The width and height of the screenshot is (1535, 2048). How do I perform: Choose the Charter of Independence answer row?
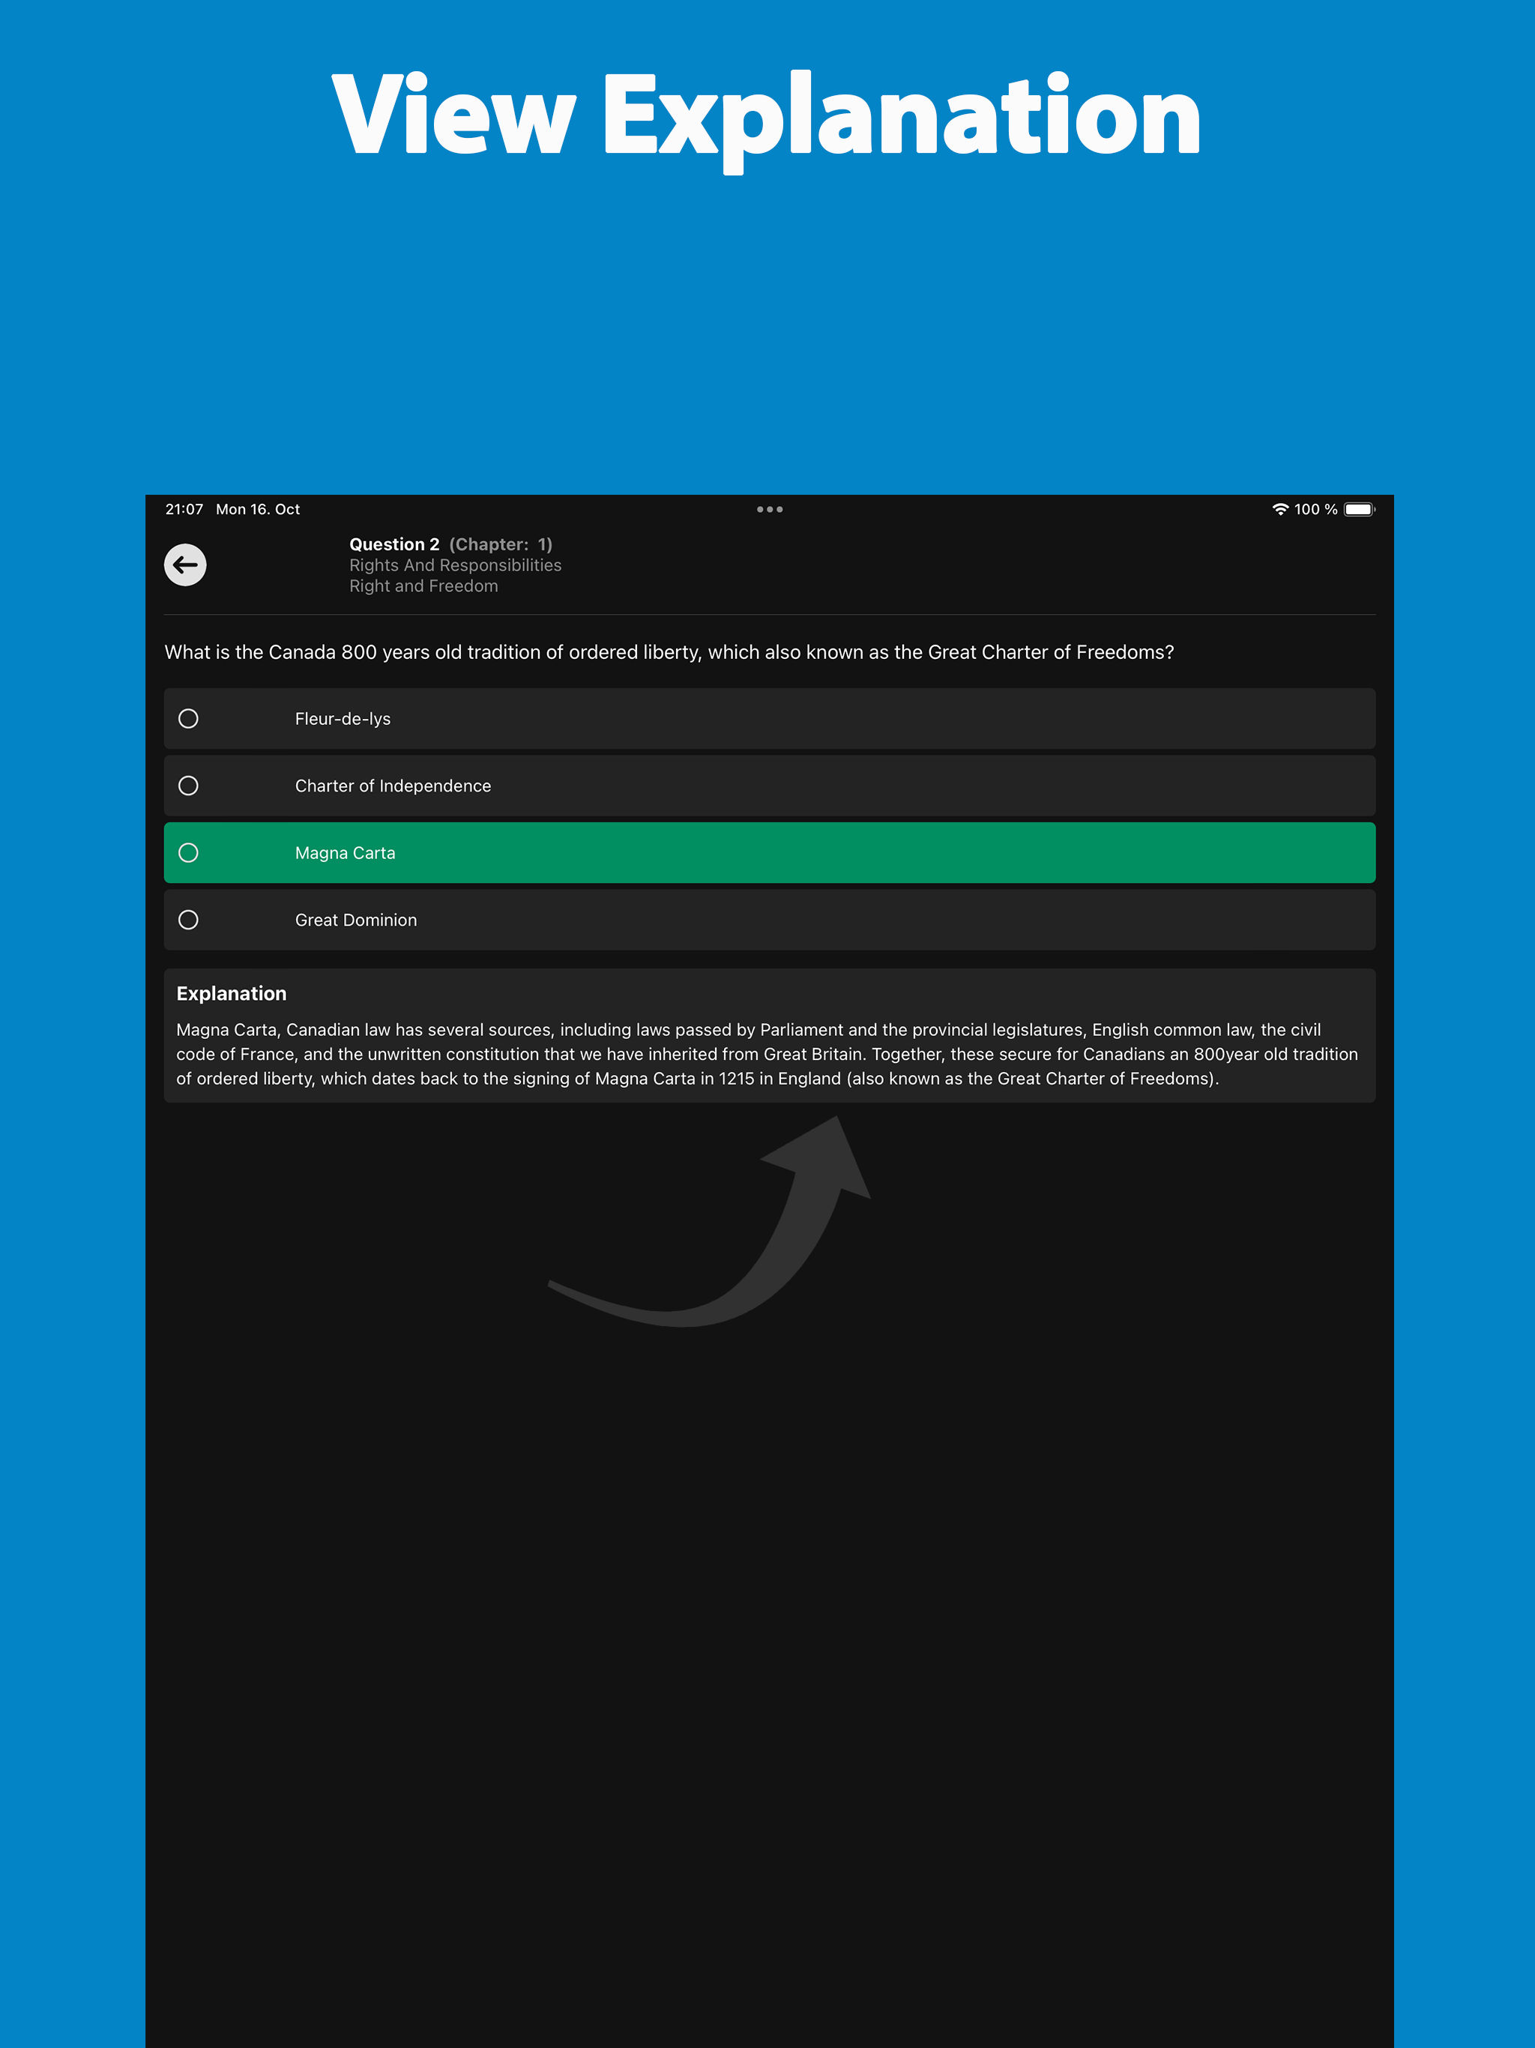(769, 786)
